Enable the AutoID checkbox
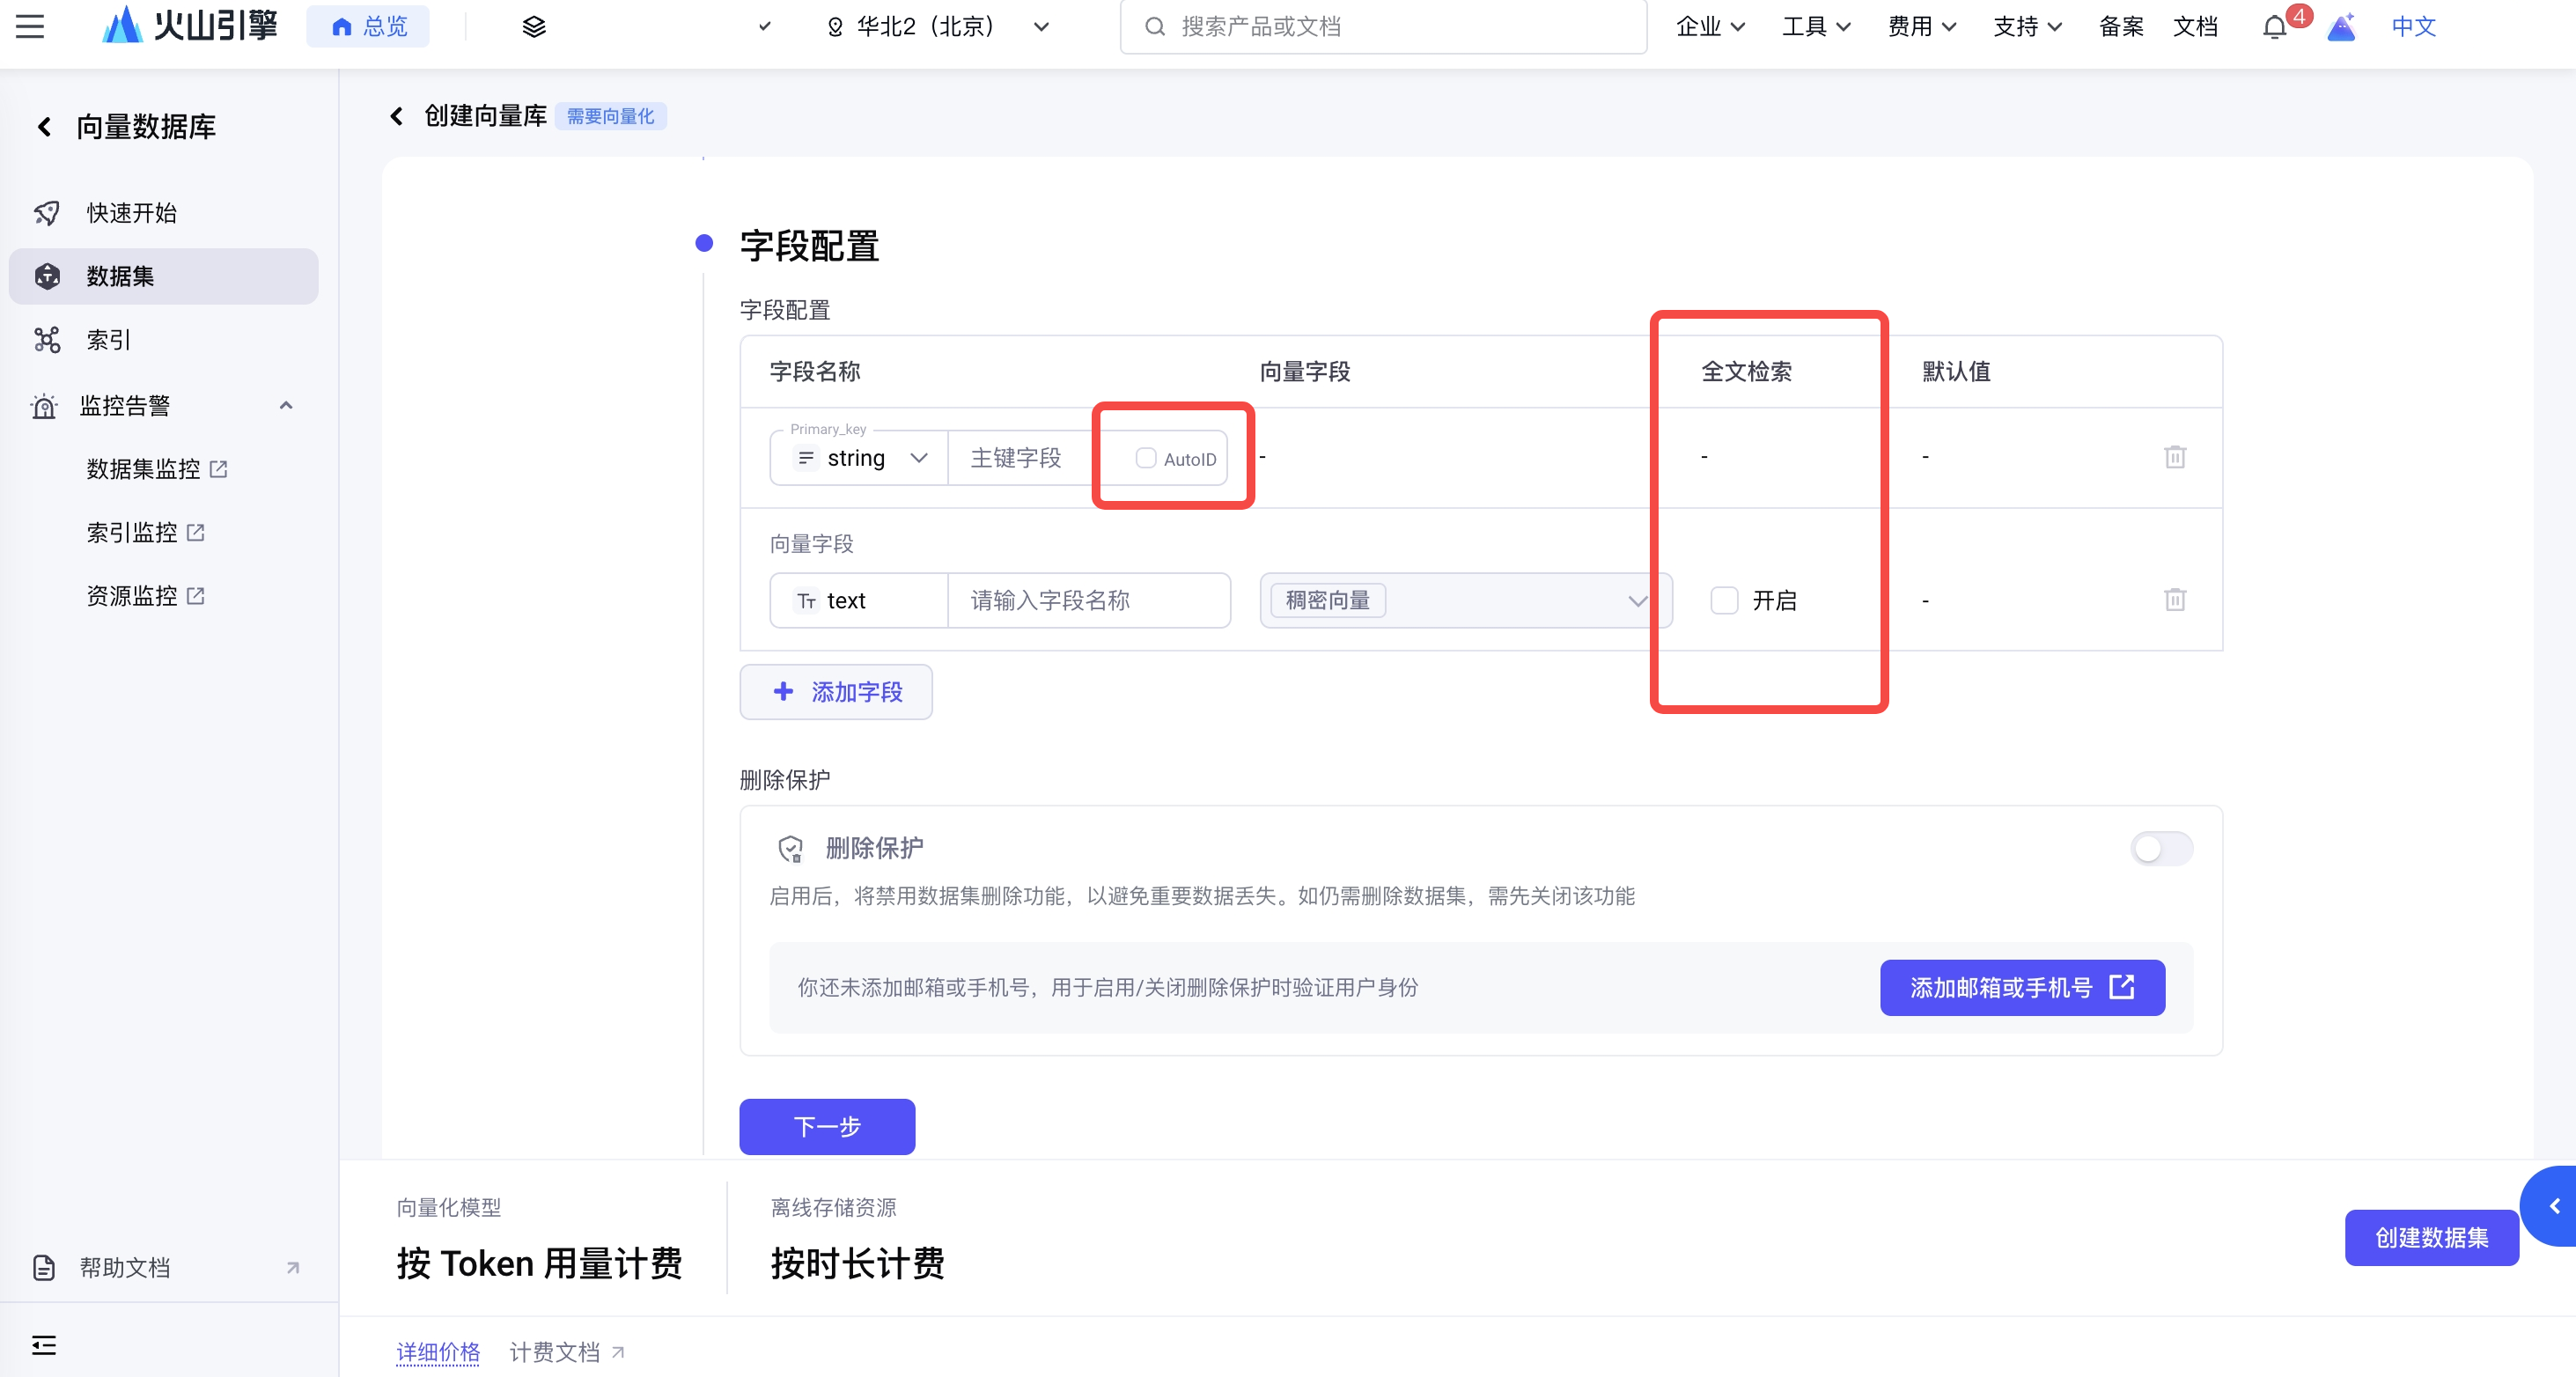Viewport: 2576px width, 1377px height. tap(1146, 458)
